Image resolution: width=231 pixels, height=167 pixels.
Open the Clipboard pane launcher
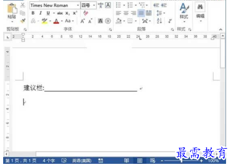click(x=25, y=30)
